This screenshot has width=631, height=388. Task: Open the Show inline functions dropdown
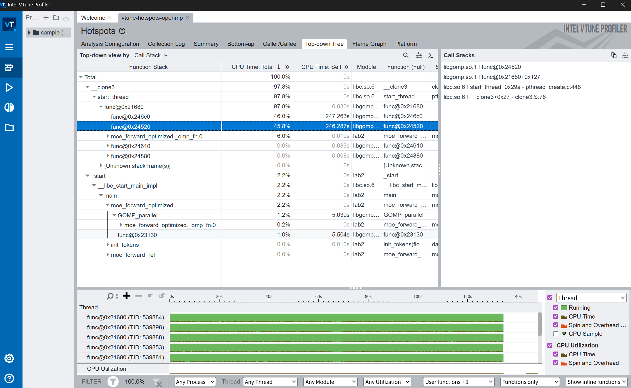(597, 382)
